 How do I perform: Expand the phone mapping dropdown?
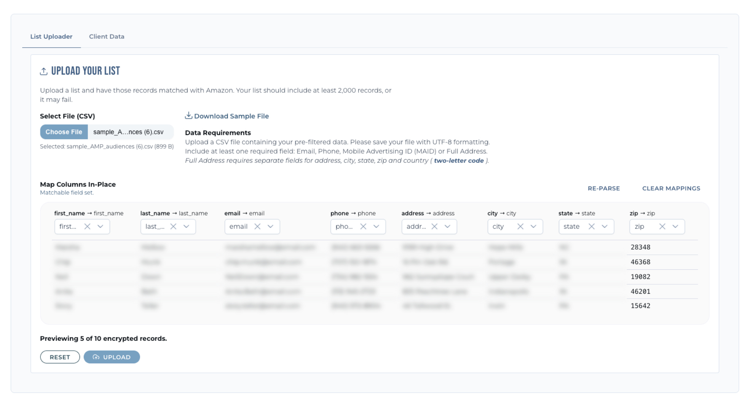(376, 226)
